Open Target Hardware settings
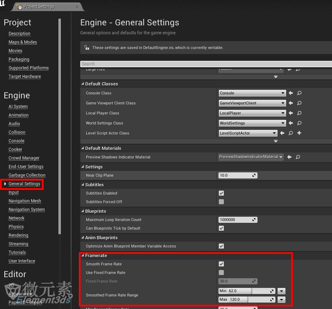The width and height of the screenshot is (332, 309). click(25, 76)
